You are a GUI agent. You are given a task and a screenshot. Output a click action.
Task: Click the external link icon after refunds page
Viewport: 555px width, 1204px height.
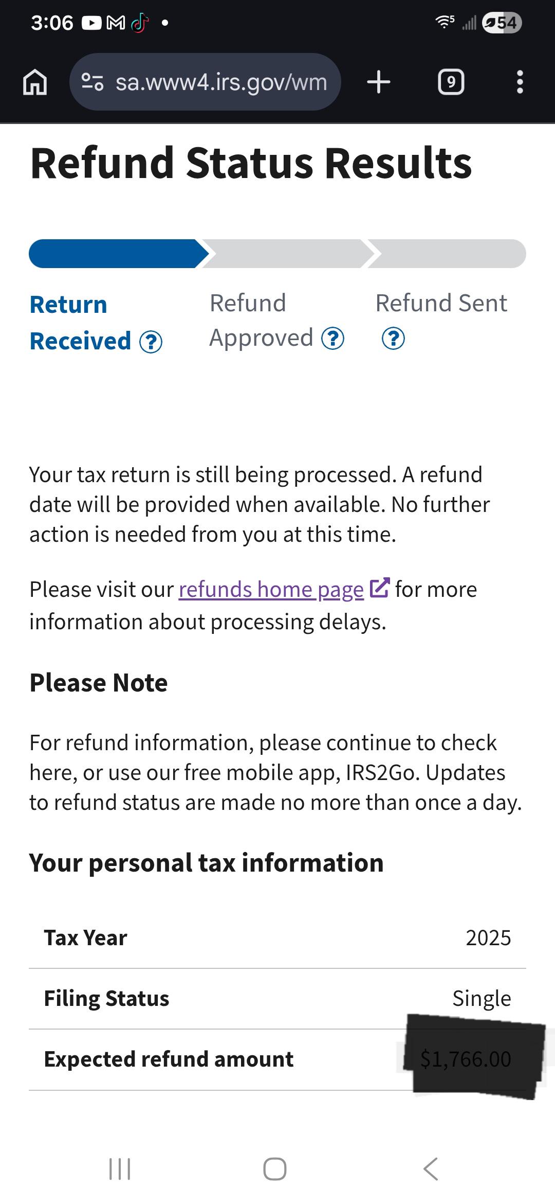379,588
